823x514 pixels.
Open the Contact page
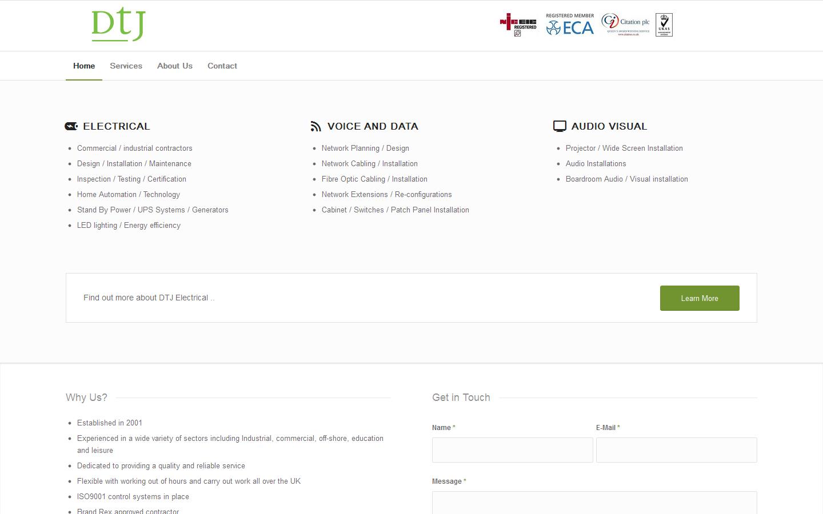pos(222,66)
